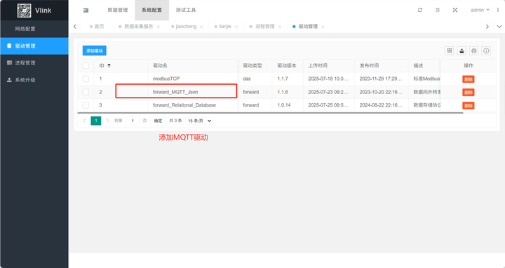Switch to the jiaocheng tab
The height and width of the screenshot is (268, 505).
tap(186, 27)
